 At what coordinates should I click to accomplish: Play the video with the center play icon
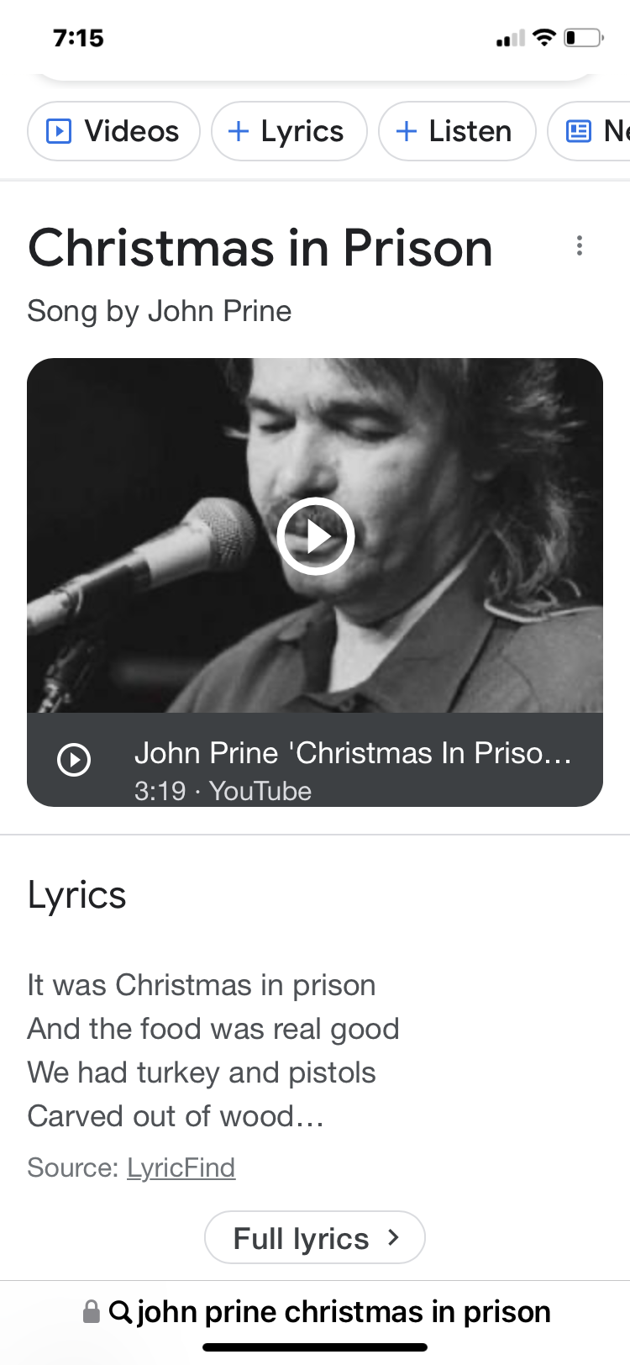pyautogui.click(x=316, y=536)
